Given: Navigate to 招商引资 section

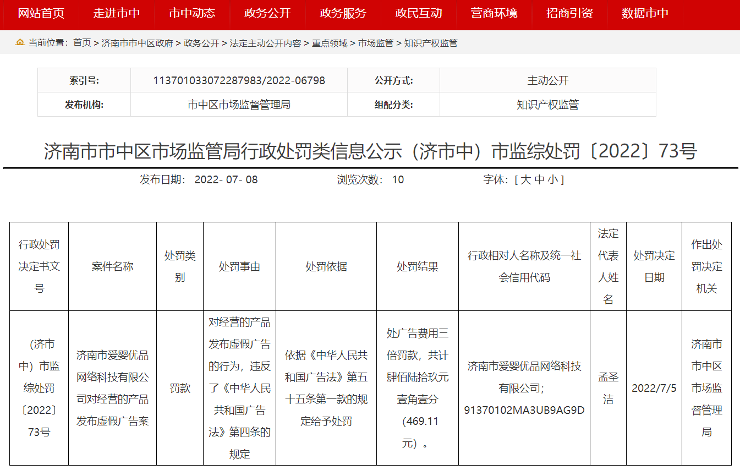Looking at the screenshot, I should click(x=569, y=13).
